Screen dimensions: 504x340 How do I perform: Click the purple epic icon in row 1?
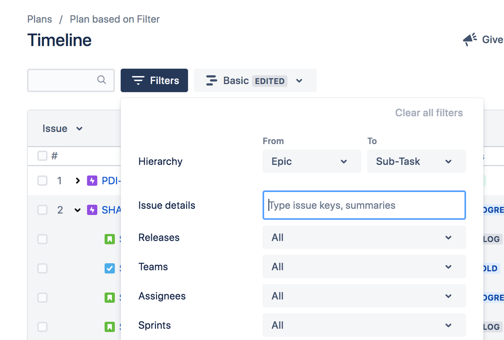(92, 181)
